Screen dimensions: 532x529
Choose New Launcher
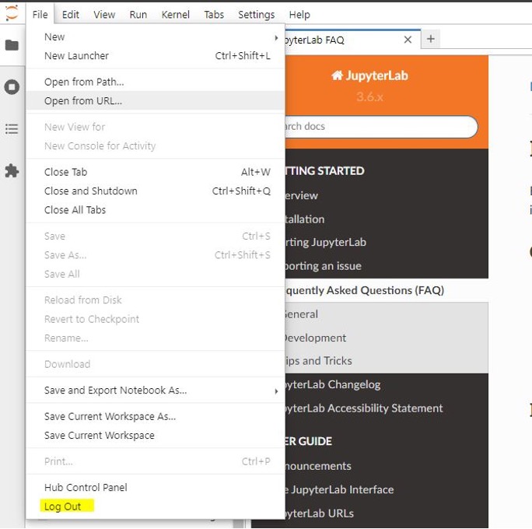click(x=156, y=56)
